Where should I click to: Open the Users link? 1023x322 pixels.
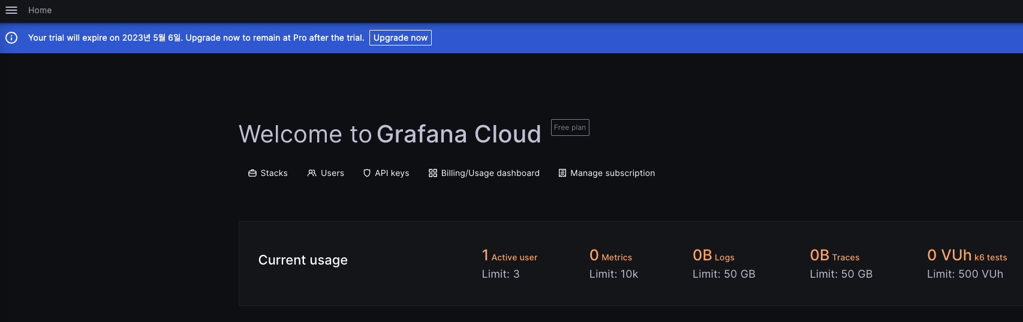326,173
